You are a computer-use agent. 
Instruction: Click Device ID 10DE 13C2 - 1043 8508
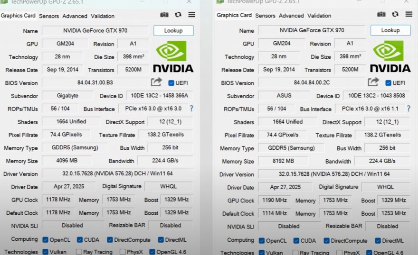(x=376, y=95)
